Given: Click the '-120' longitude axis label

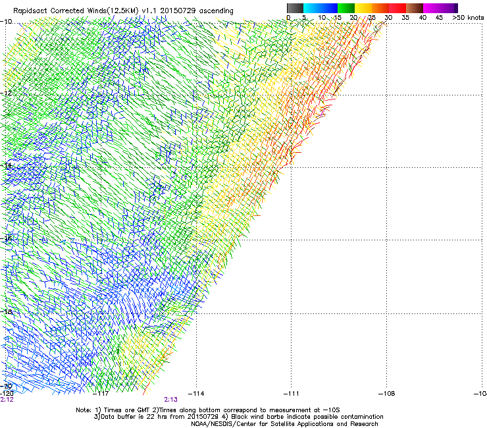Looking at the screenshot, I should (x=7, y=394).
